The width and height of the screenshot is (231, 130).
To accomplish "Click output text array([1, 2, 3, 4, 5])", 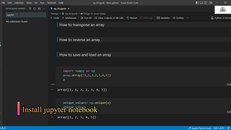I will click(77, 117).
